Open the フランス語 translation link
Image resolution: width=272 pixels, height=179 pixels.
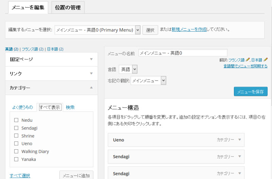click(236, 60)
